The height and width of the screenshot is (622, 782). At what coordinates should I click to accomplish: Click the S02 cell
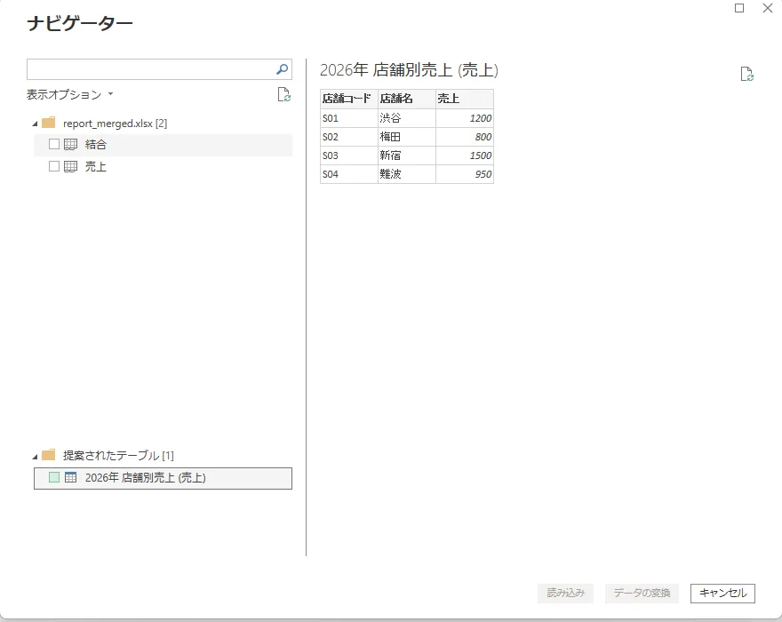pyautogui.click(x=349, y=137)
